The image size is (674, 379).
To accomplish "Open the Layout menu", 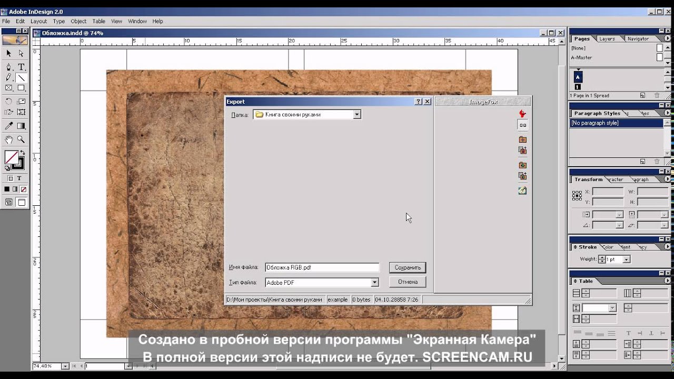I will pyautogui.click(x=38, y=21).
